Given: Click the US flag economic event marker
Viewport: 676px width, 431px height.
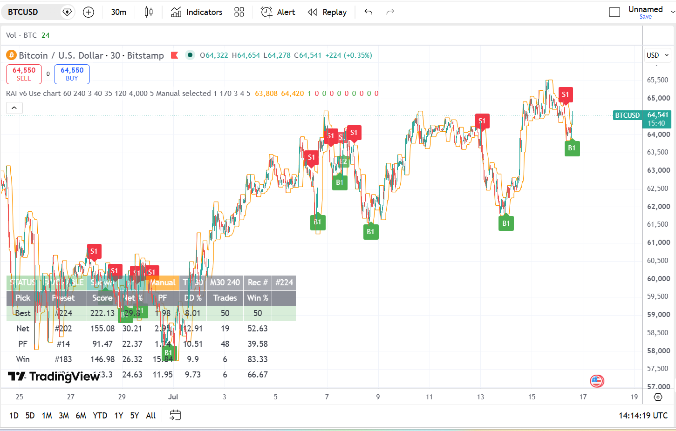Looking at the screenshot, I should [x=597, y=381].
